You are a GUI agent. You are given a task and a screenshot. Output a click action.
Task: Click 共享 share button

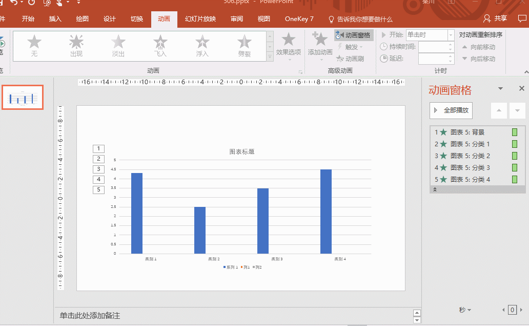coord(496,18)
